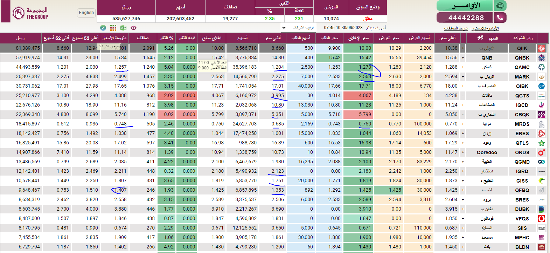Image resolution: width=550 pixels, height=253 pixels.
Task: Click the phone handset icon
Action: click(500, 18)
